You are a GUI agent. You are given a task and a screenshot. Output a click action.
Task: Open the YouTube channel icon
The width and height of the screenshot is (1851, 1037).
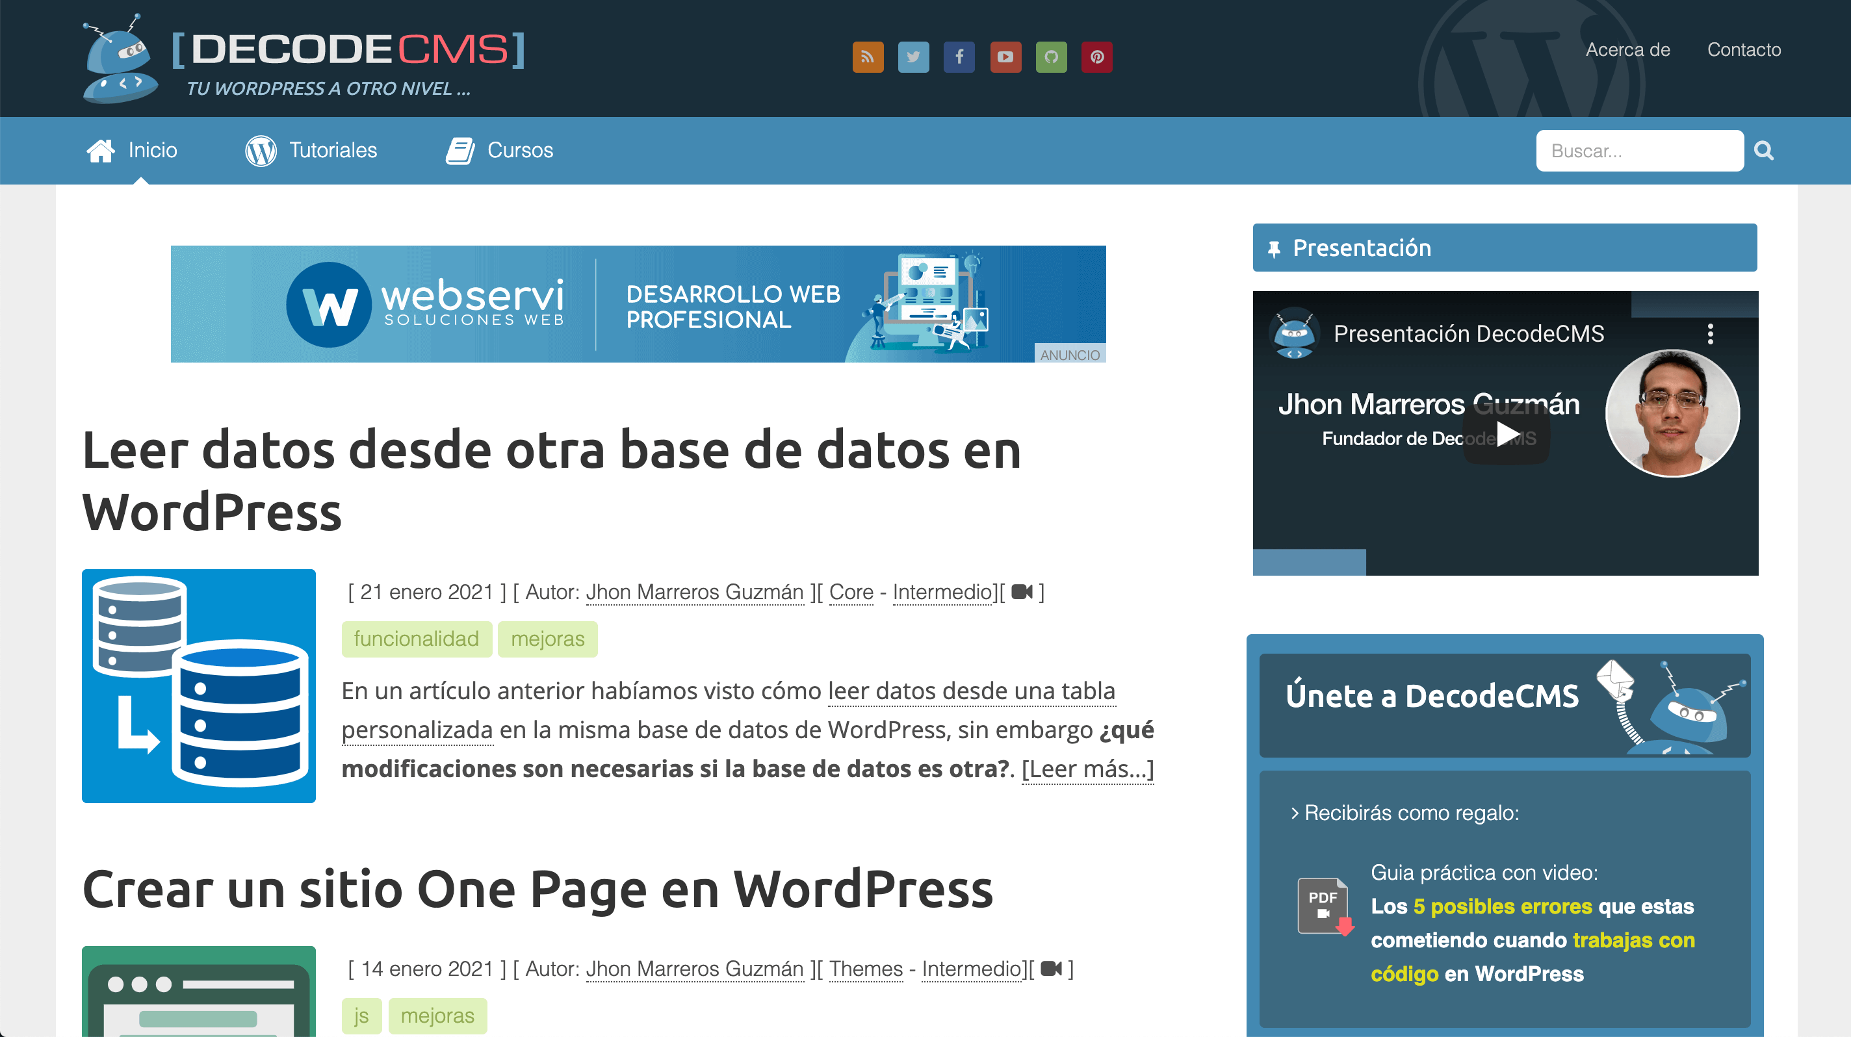tap(1005, 57)
